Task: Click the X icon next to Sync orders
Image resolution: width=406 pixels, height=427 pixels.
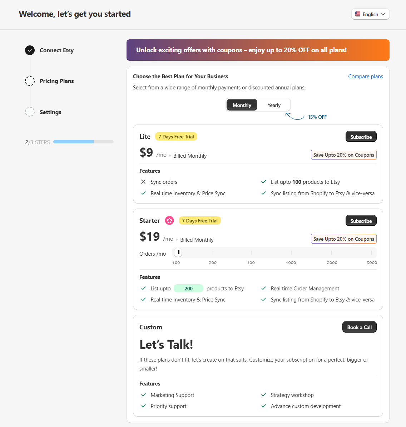Action: pyautogui.click(x=143, y=182)
